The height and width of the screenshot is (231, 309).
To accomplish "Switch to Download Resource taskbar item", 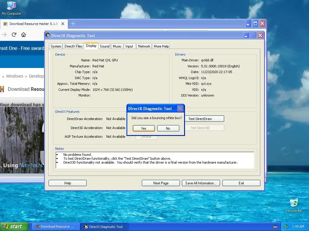I will click(x=56, y=226).
